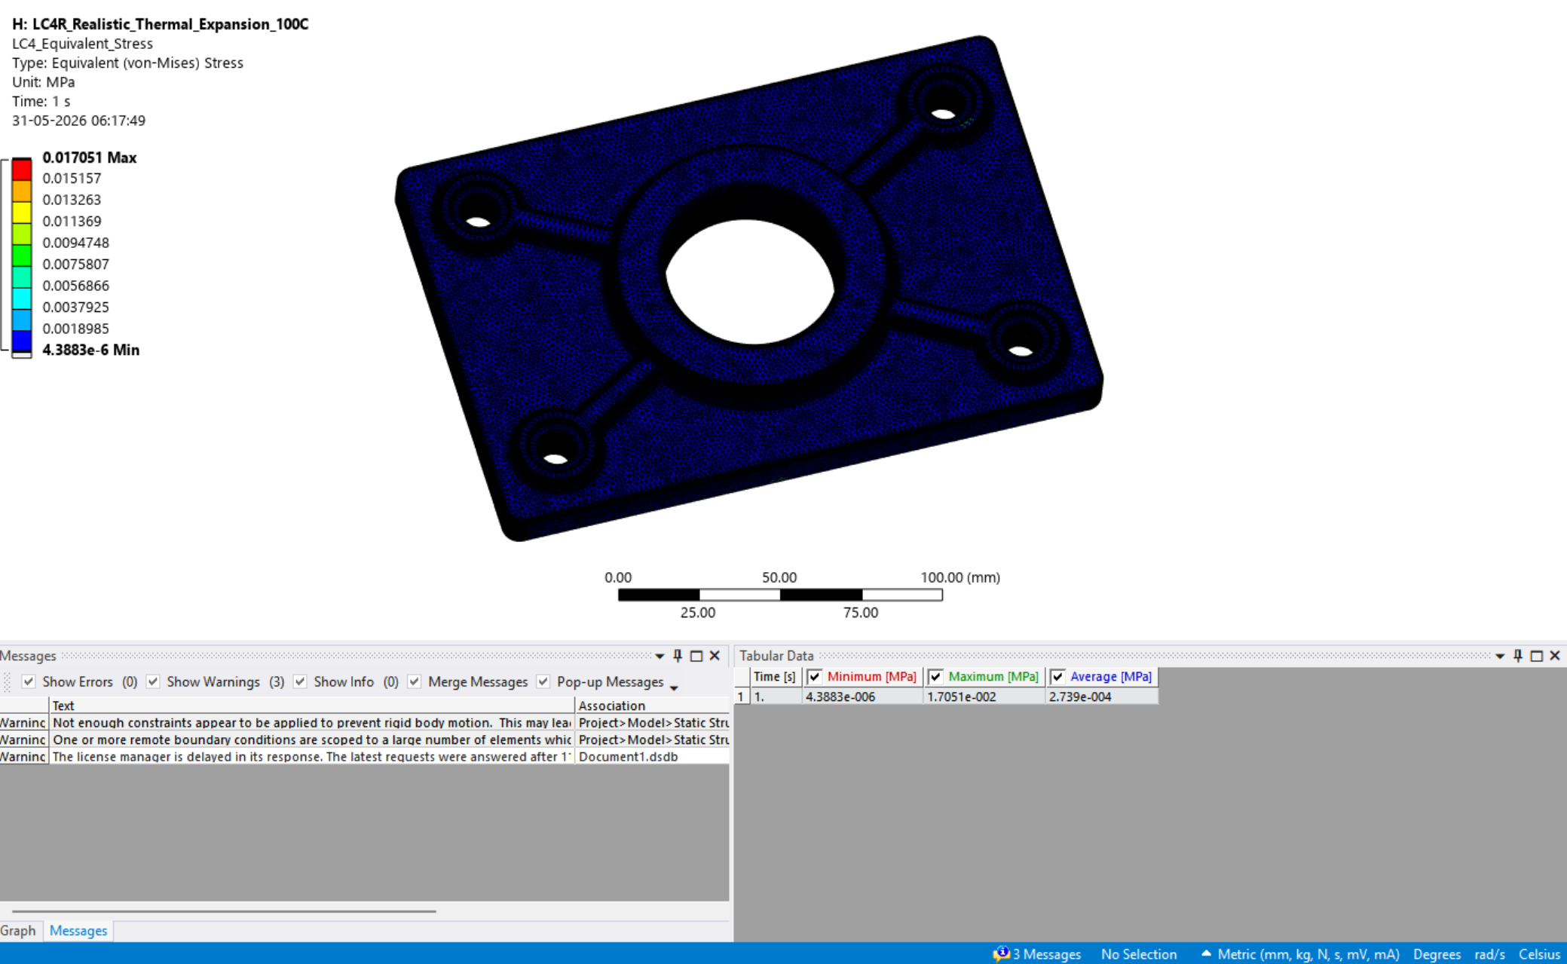The width and height of the screenshot is (1567, 964).
Task: Toggle Pop-up Messages checkbox
Action: (543, 681)
